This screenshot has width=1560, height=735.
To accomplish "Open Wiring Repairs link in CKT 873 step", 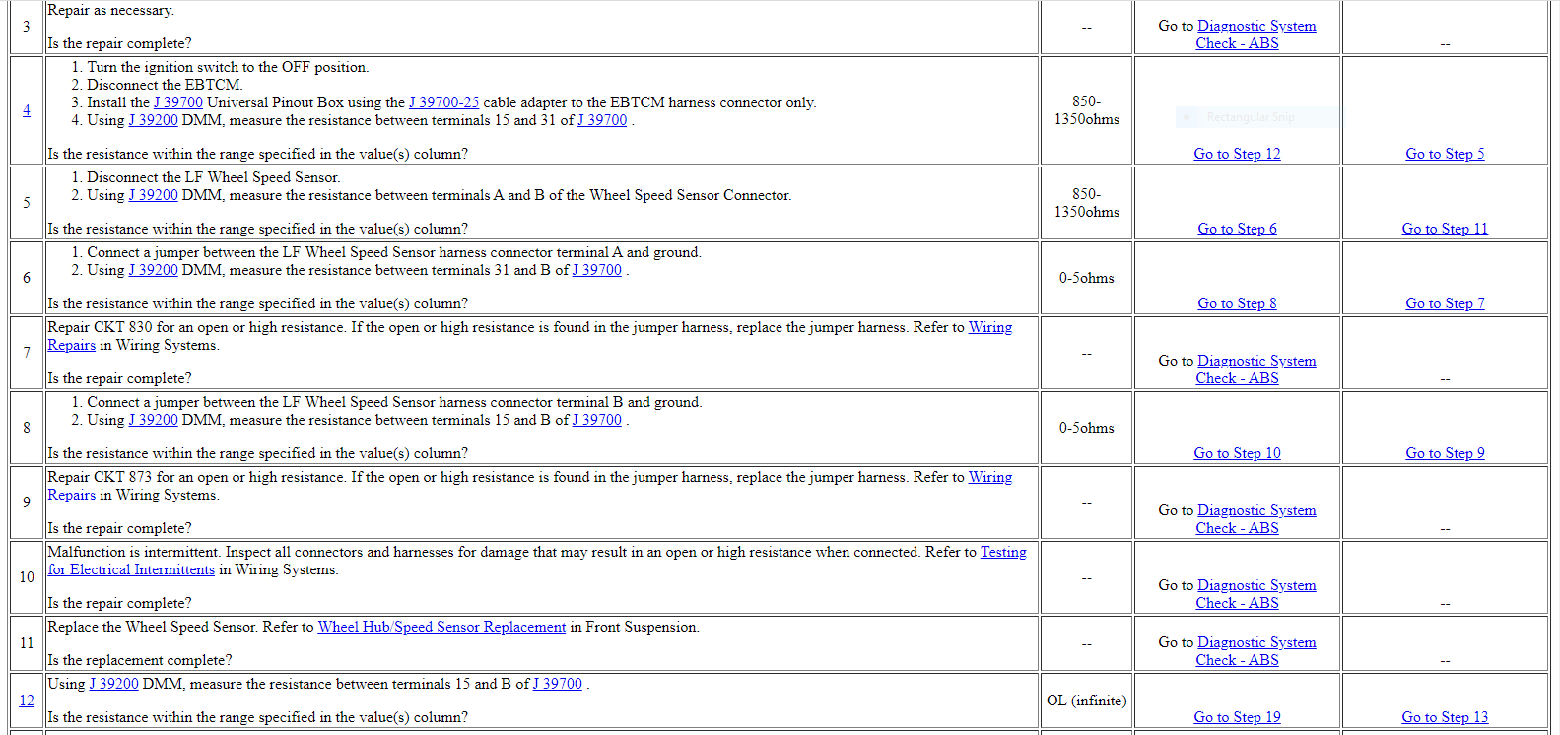I will pyautogui.click(x=989, y=477).
